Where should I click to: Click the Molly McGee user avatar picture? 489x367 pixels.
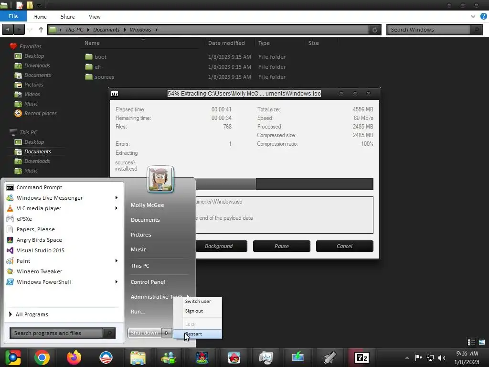(x=160, y=179)
